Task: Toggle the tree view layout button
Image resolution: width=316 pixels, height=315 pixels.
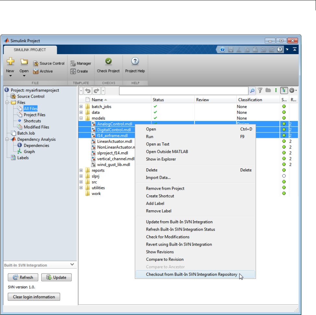Action: pos(284,91)
